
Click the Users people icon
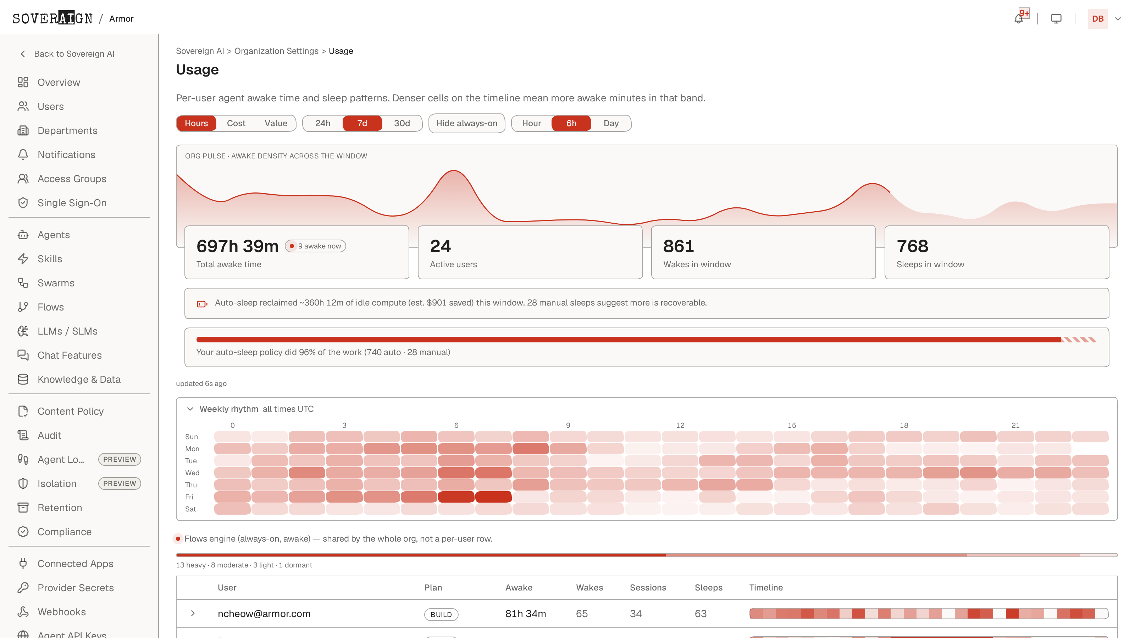pos(23,107)
